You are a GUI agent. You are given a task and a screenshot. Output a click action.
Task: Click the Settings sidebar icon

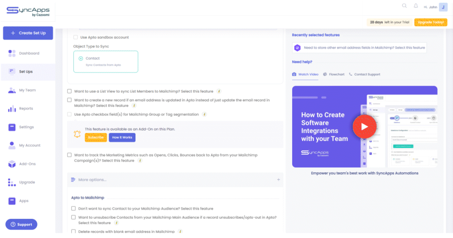pos(12,127)
